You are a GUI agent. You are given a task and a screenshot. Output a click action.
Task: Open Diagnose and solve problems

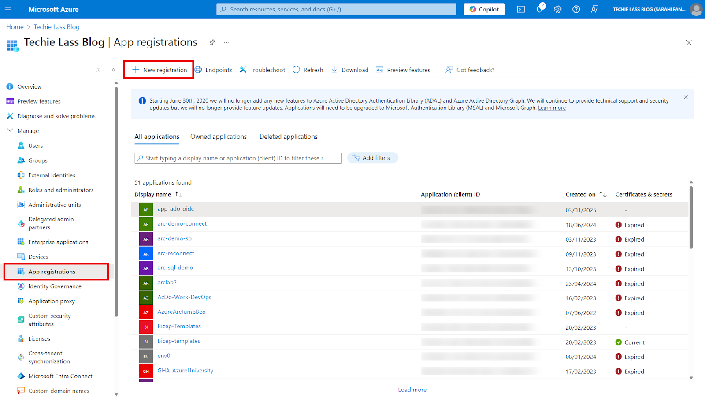[x=57, y=116]
